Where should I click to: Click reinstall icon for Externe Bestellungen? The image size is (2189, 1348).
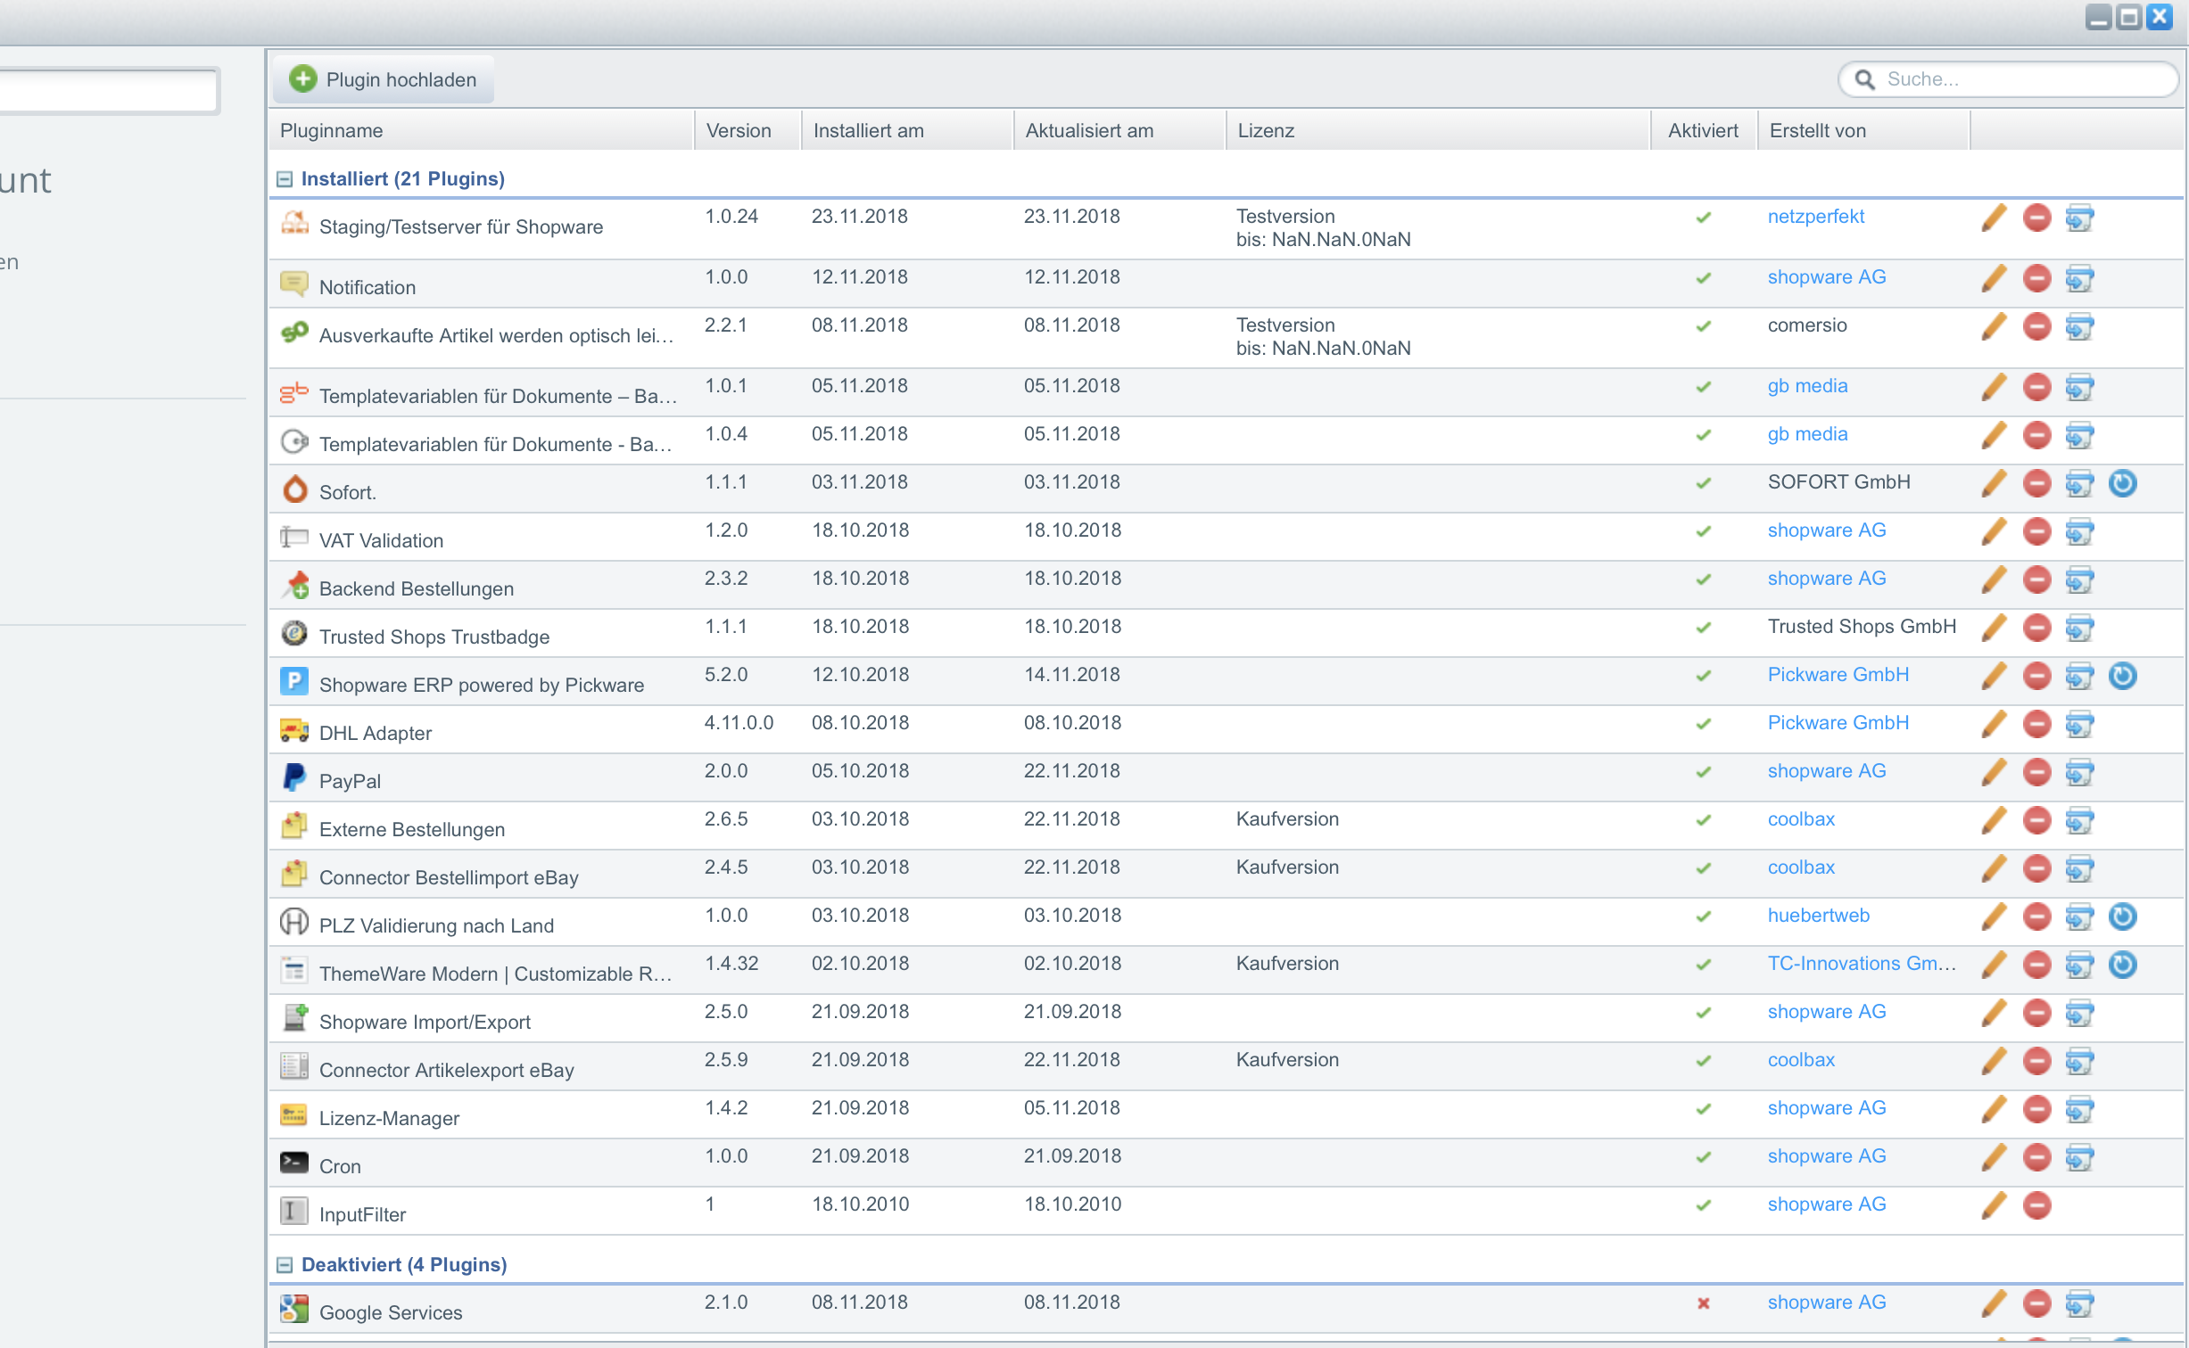click(x=2079, y=820)
